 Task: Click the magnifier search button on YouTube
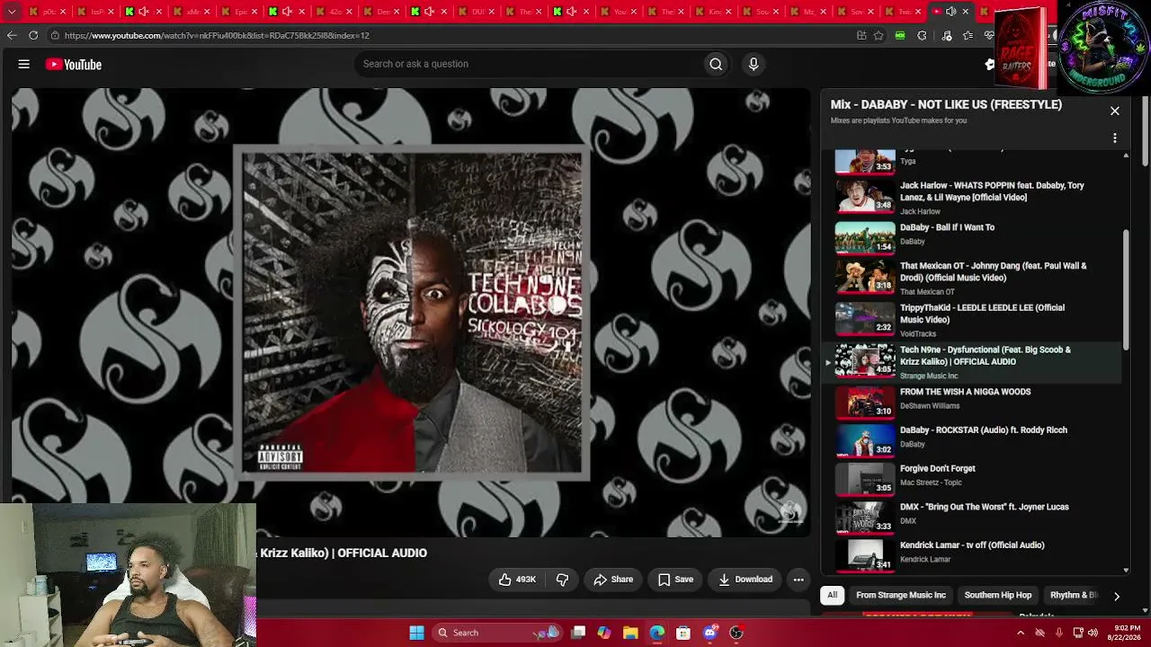tap(716, 64)
